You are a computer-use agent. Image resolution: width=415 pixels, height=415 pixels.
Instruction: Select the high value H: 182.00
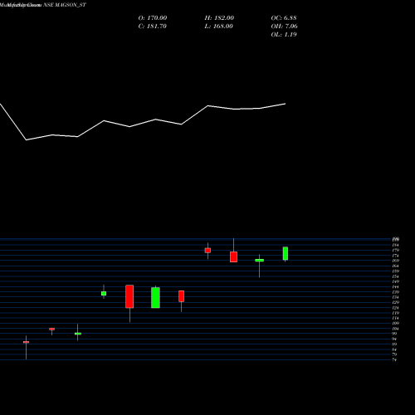click(x=219, y=18)
